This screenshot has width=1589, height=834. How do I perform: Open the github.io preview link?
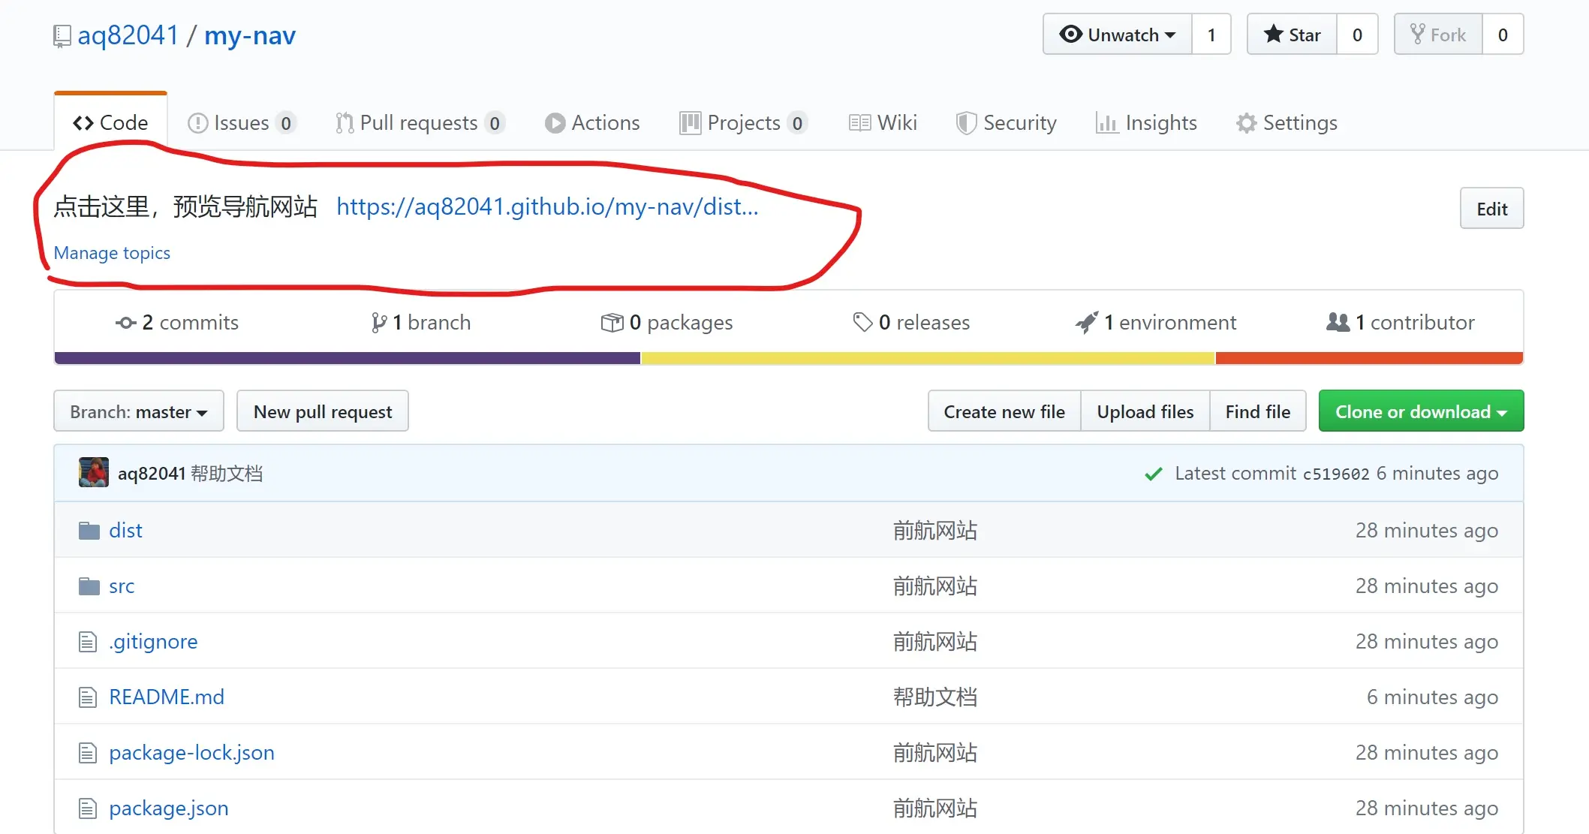(x=547, y=206)
